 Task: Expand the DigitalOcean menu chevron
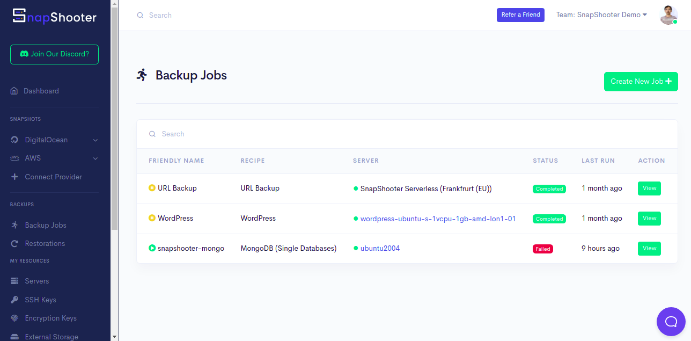click(95, 140)
